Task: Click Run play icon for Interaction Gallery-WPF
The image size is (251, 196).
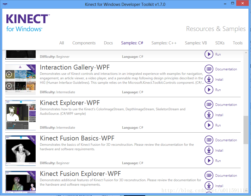Action: point(209,90)
